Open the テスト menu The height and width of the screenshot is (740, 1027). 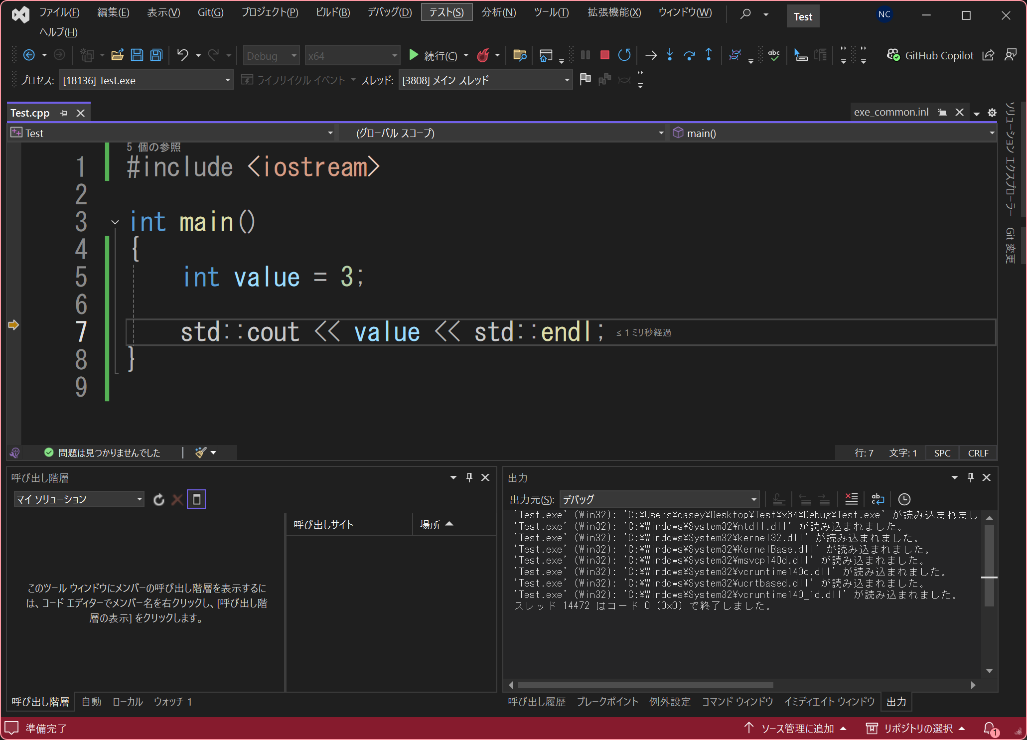click(x=446, y=12)
